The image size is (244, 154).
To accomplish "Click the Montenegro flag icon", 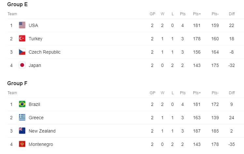I will tap(22, 144).
